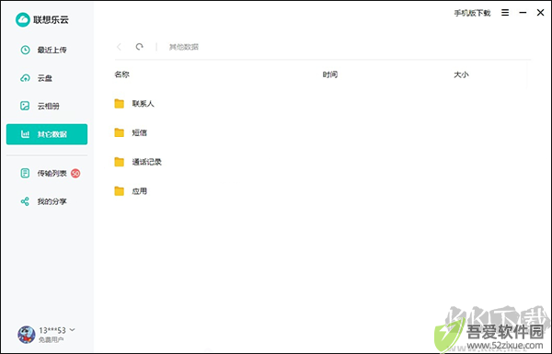Viewport: 552px width, 354px height.
Task: Click the 13***53 account name
Action: click(52, 330)
